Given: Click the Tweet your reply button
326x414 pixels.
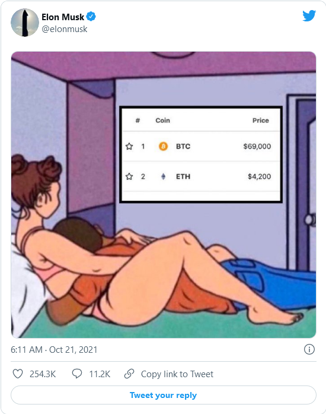Looking at the screenshot, I should pyautogui.click(x=164, y=395).
